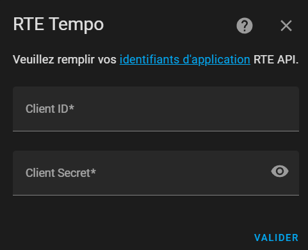
Task: Close the RTE Tempo dialog
Action: (286, 26)
